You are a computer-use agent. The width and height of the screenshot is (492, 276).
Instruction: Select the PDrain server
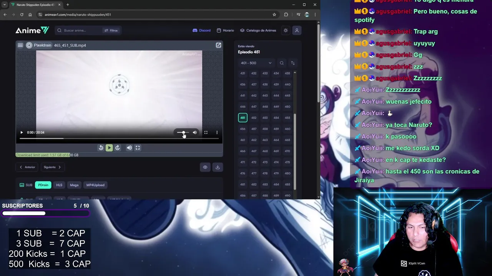coord(43,185)
